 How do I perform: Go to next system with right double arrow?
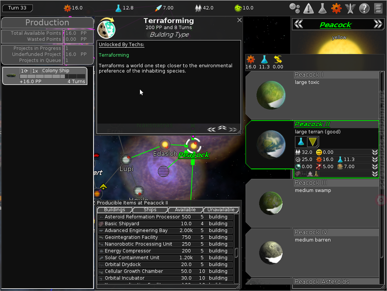378,24
